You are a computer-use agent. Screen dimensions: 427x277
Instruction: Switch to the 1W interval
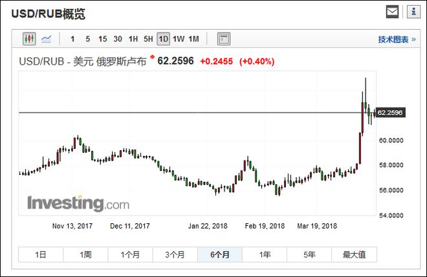click(x=179, y=39)
